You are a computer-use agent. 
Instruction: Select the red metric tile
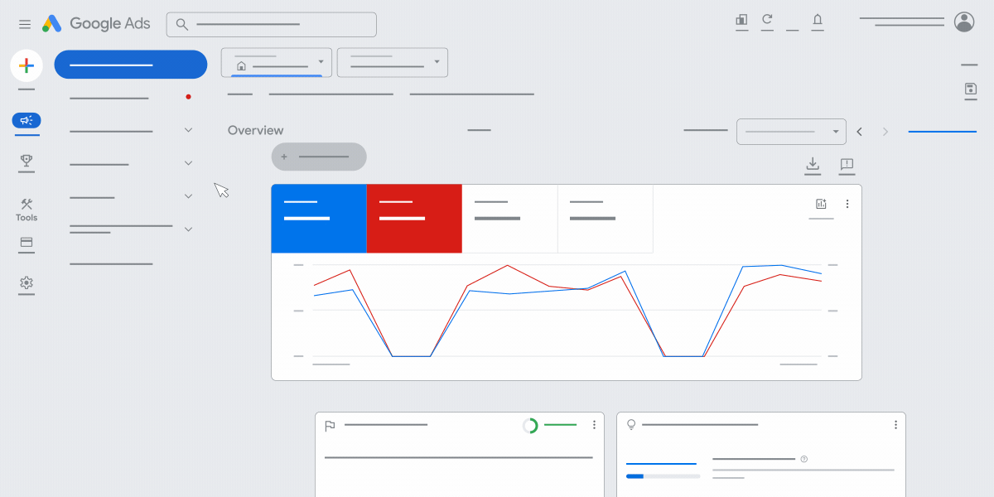tap(414, 219)
